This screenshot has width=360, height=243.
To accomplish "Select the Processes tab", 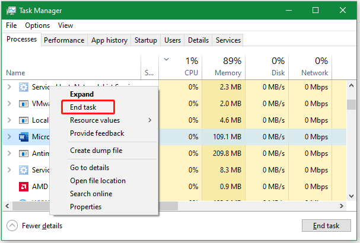I will coord(21,39).
